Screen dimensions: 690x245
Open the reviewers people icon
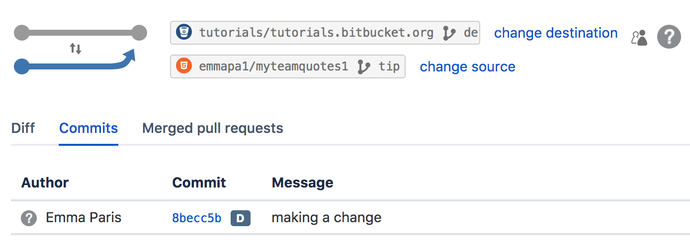[x=639, y=38]
